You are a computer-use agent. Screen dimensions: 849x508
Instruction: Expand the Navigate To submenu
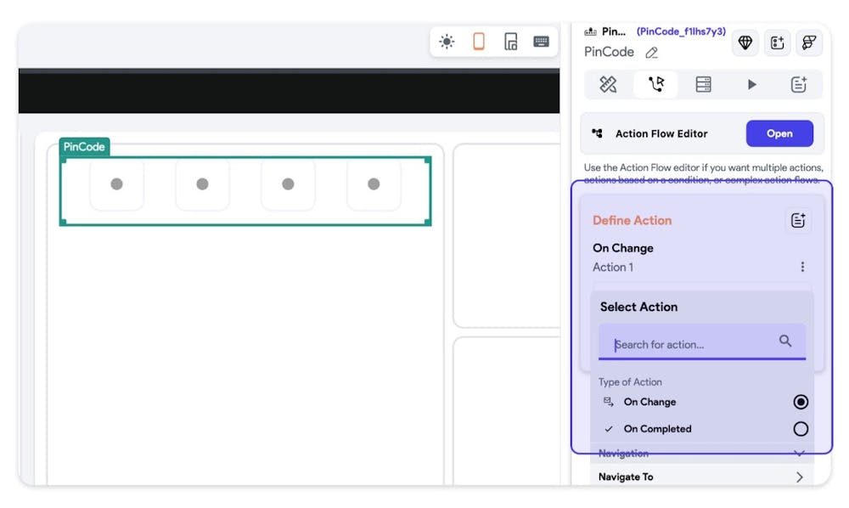click(x=799, y=477)
